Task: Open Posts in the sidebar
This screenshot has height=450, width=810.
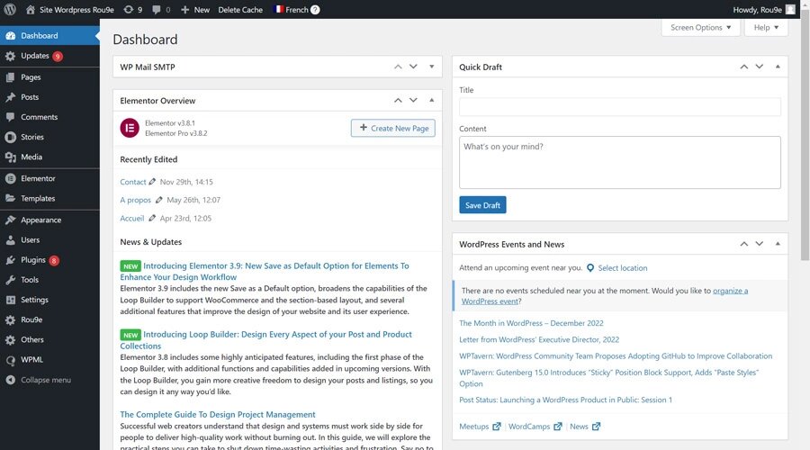Action: 49,97
